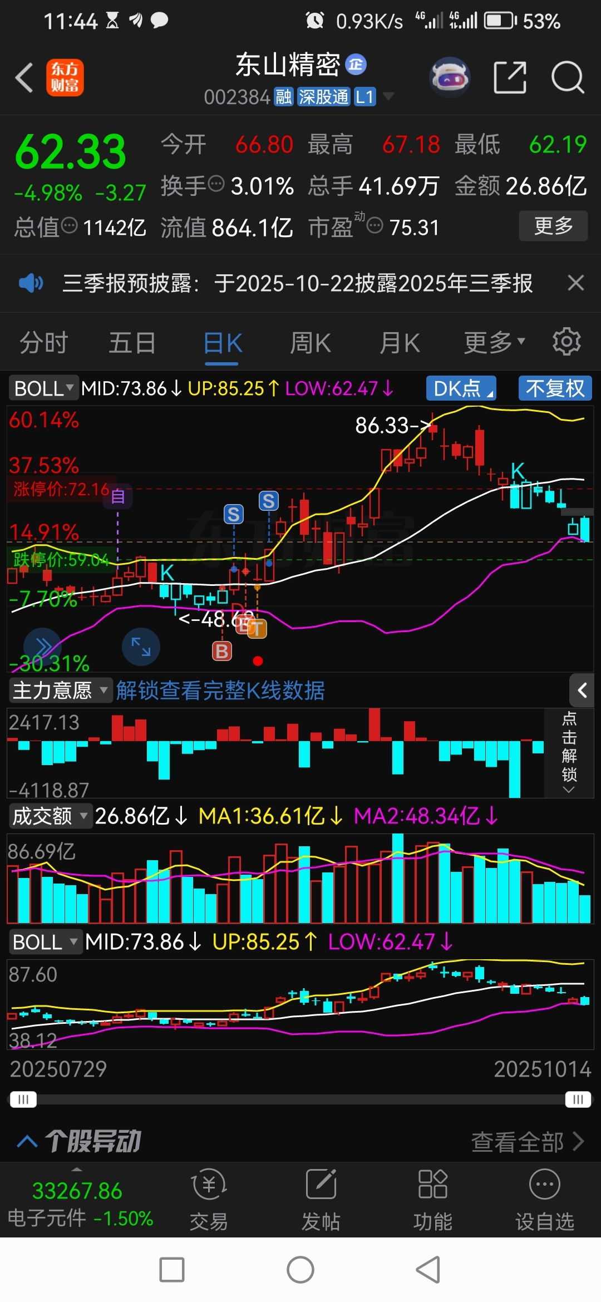Tap the Android recent apps square
The height and width of the screenshot is (1302, 601).
pyautogui.click(x=172, y=1270)
